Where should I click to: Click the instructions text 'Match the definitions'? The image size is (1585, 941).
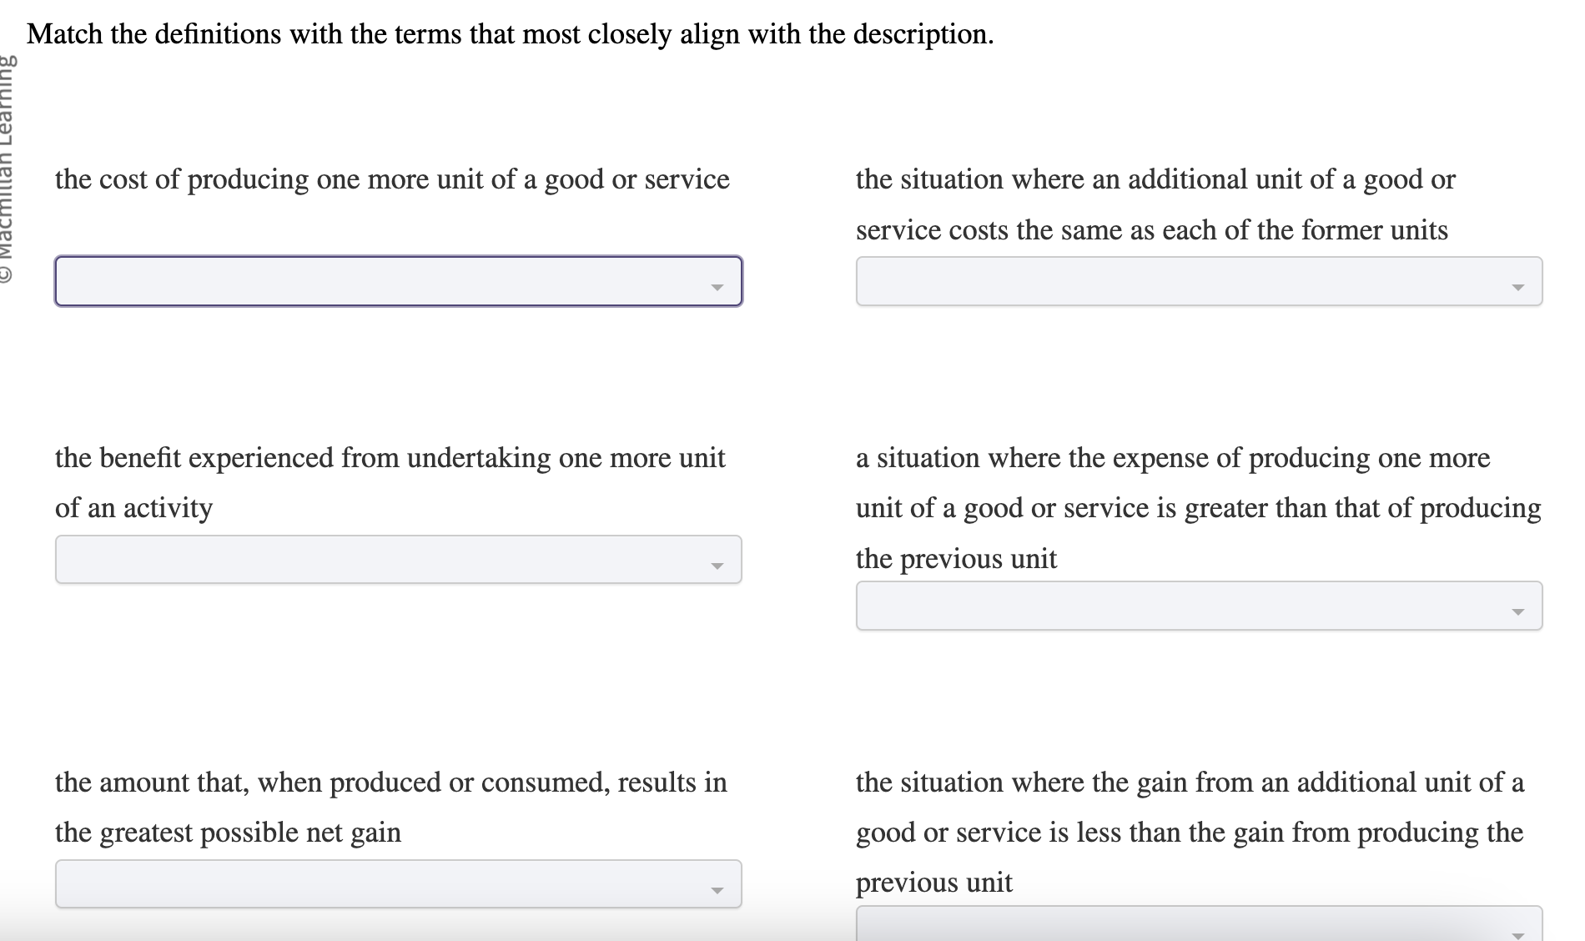(x=509, y=34)
